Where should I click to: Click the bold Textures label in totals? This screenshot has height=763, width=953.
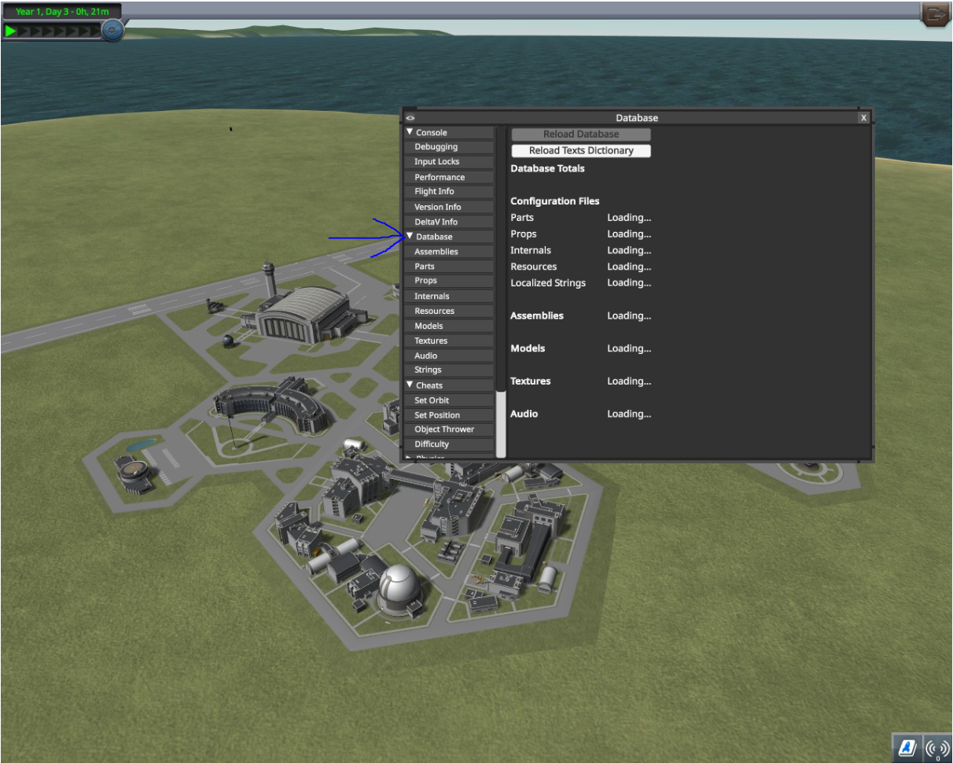[x=531, y=381]
